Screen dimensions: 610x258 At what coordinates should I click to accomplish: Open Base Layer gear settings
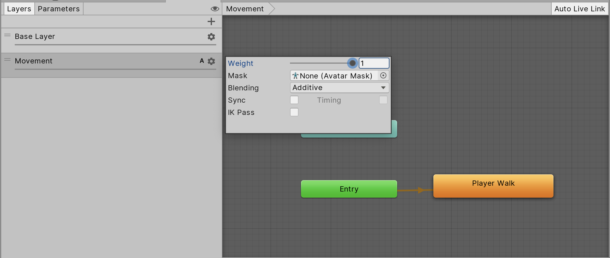pyautogui.click(x=211, y=37)
